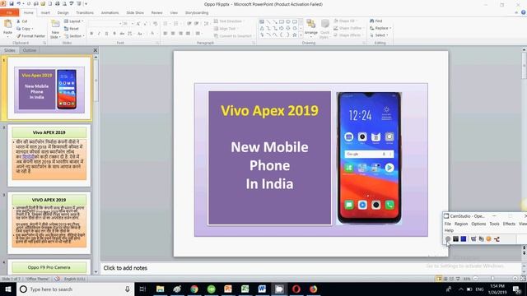The image size is (527, 296).
Task: Switch to the Insert ribbon tab
Action: click(45, 13)
